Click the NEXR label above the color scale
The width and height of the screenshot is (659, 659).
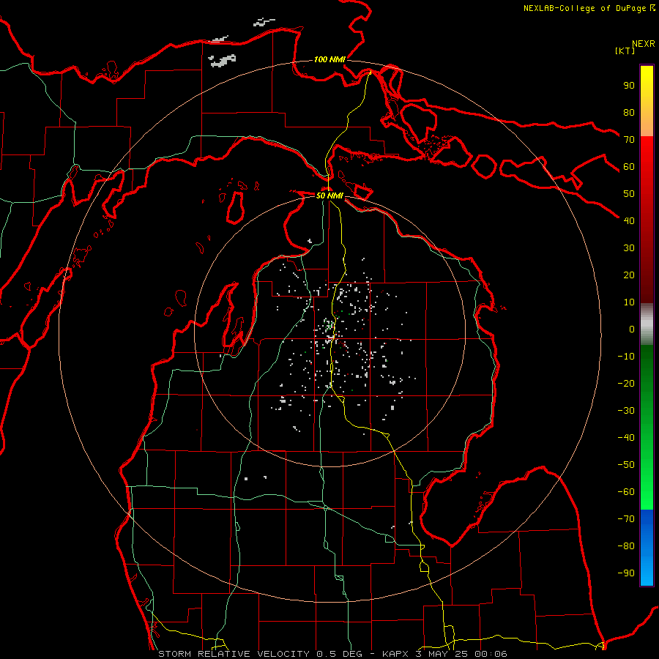[x=644, y=44]
